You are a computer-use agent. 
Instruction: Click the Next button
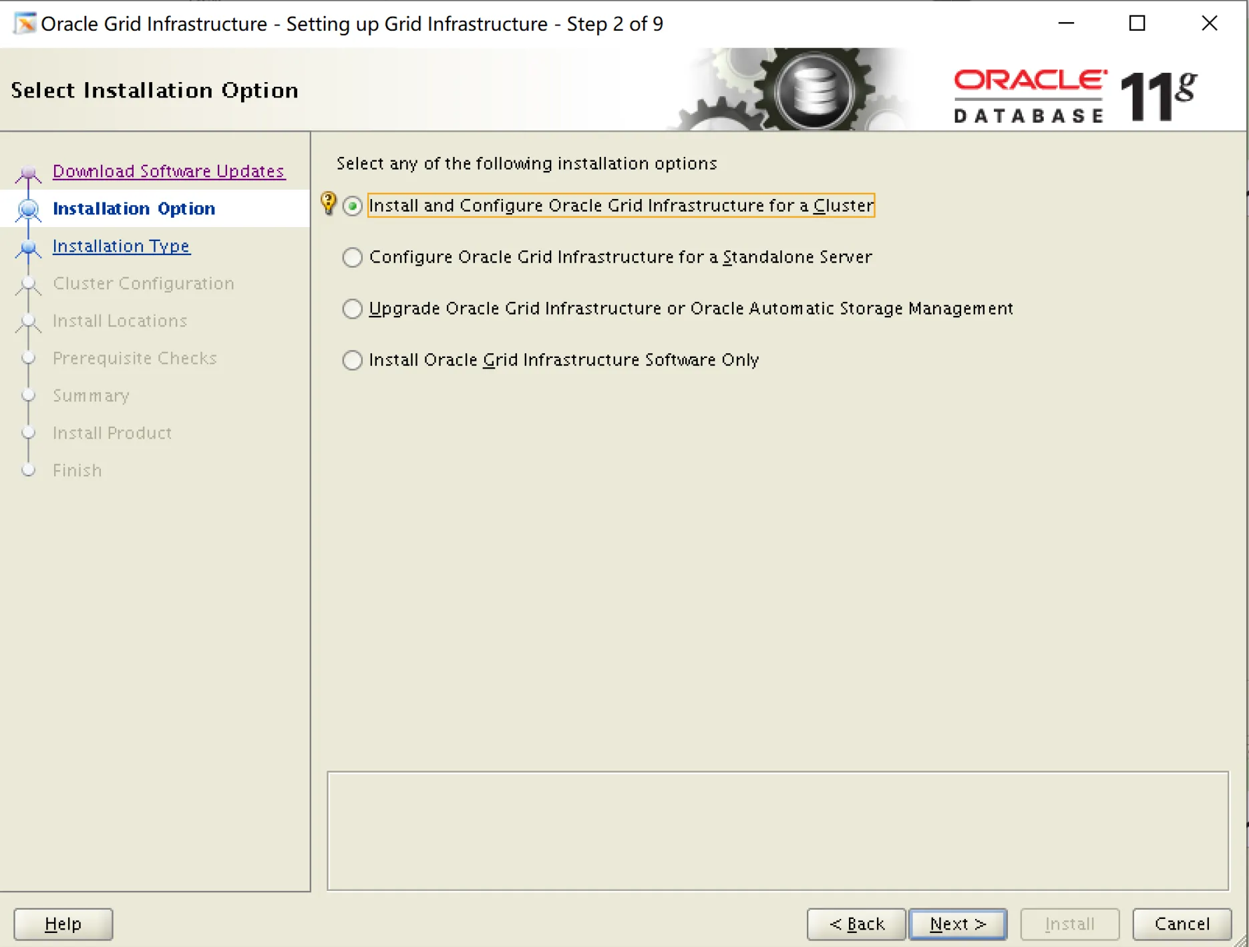[958, 924]
